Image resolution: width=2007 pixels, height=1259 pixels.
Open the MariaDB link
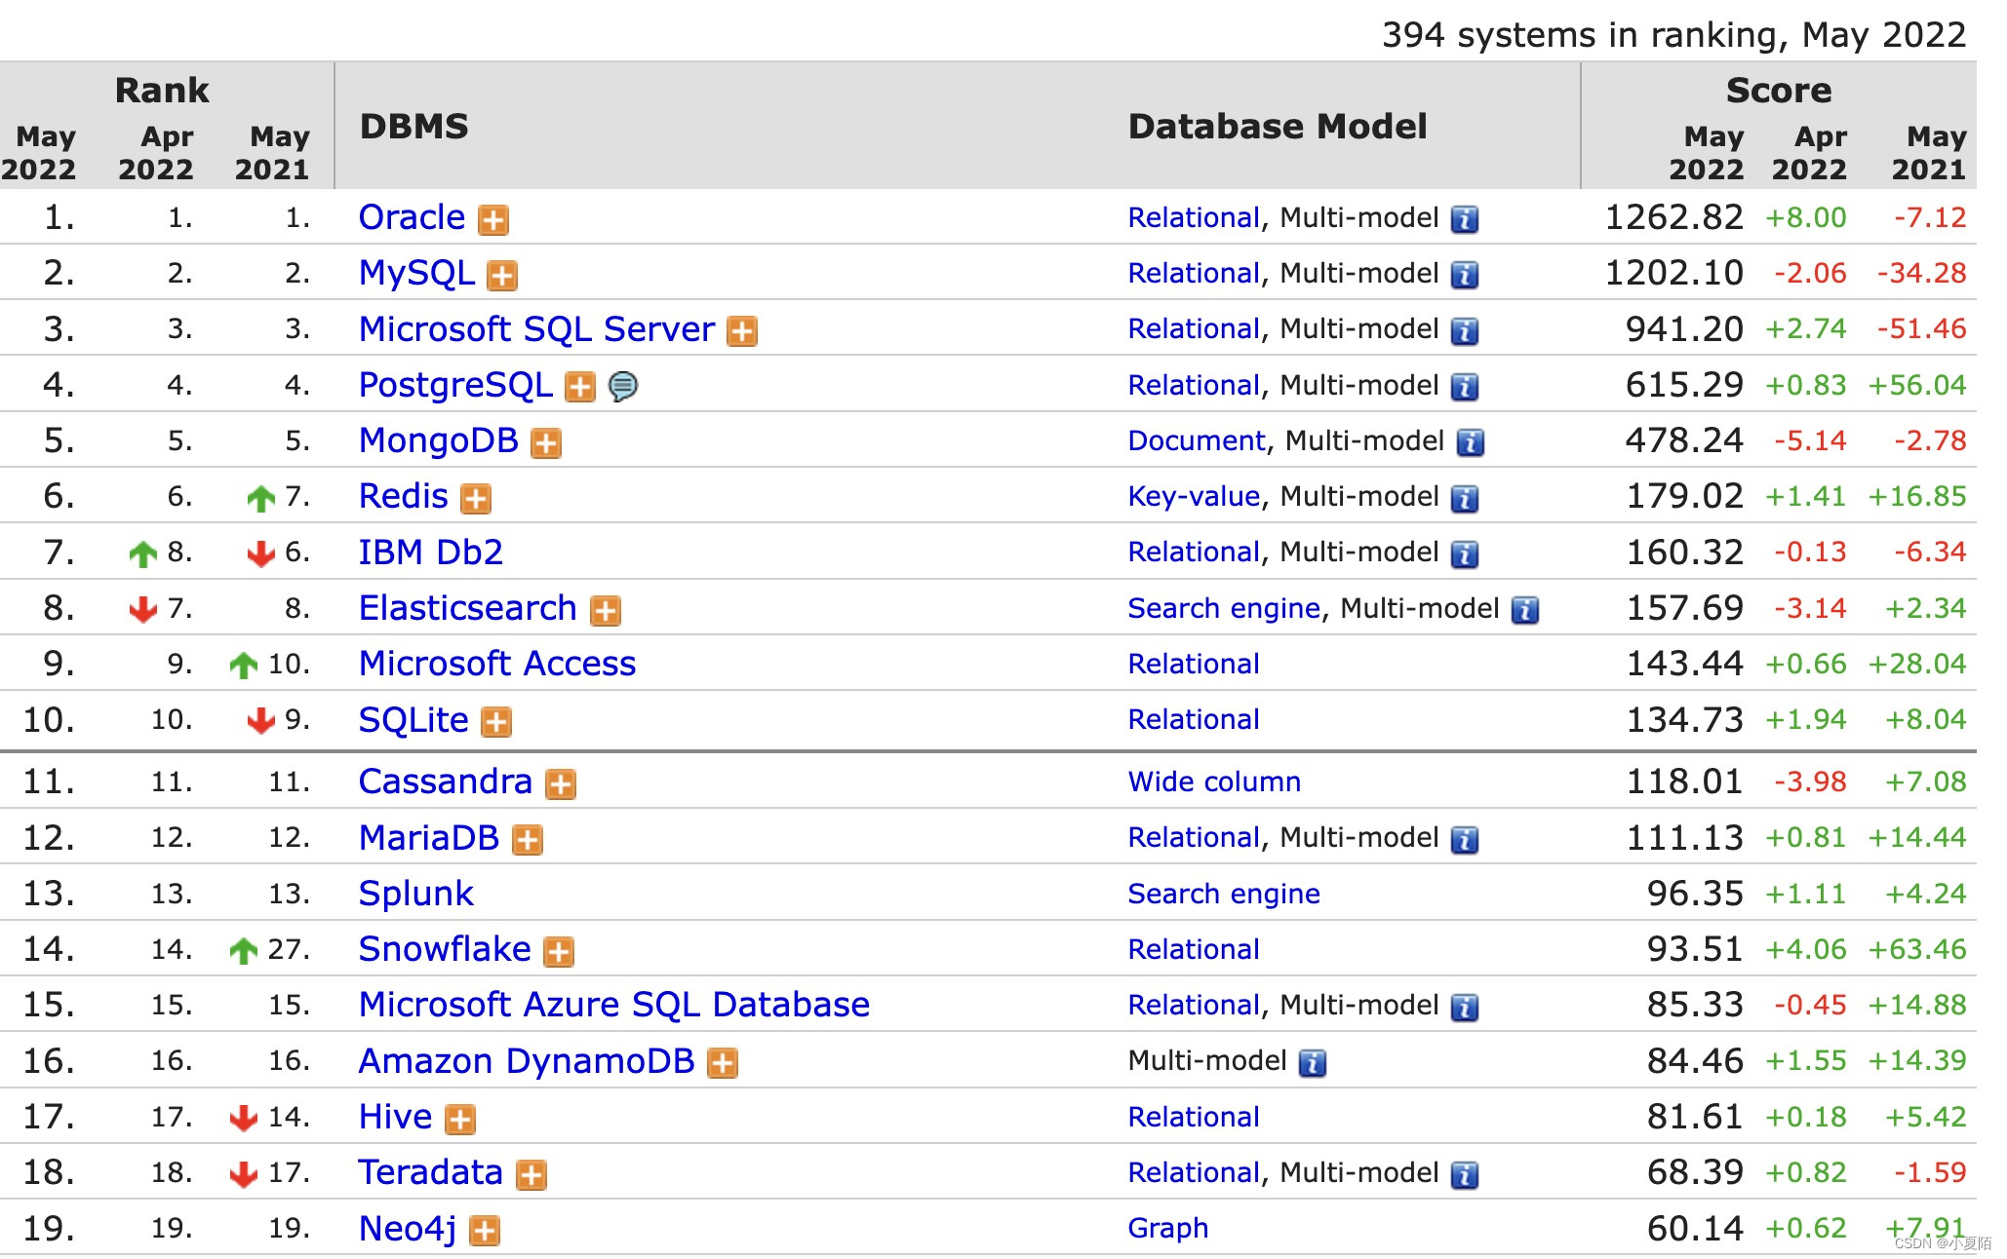[x=429, y=837]
